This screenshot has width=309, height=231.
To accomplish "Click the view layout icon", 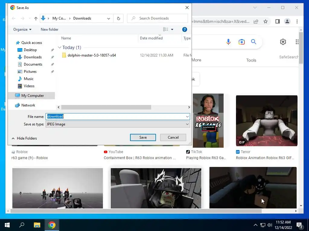I will pos(166,29).
